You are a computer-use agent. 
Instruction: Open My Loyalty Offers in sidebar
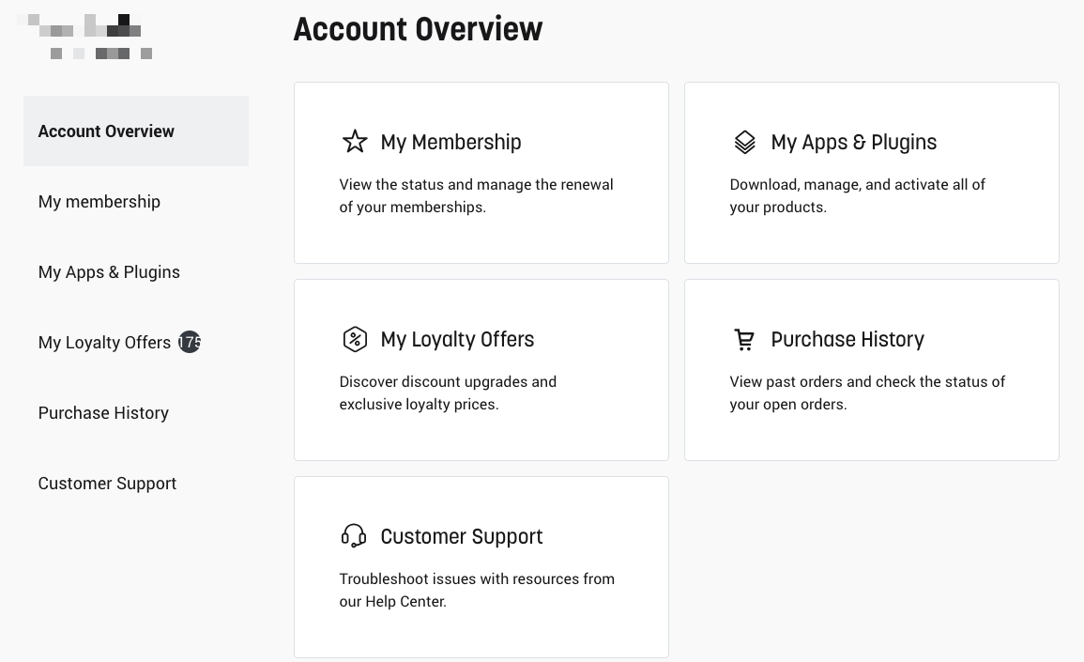coord(104,343)
